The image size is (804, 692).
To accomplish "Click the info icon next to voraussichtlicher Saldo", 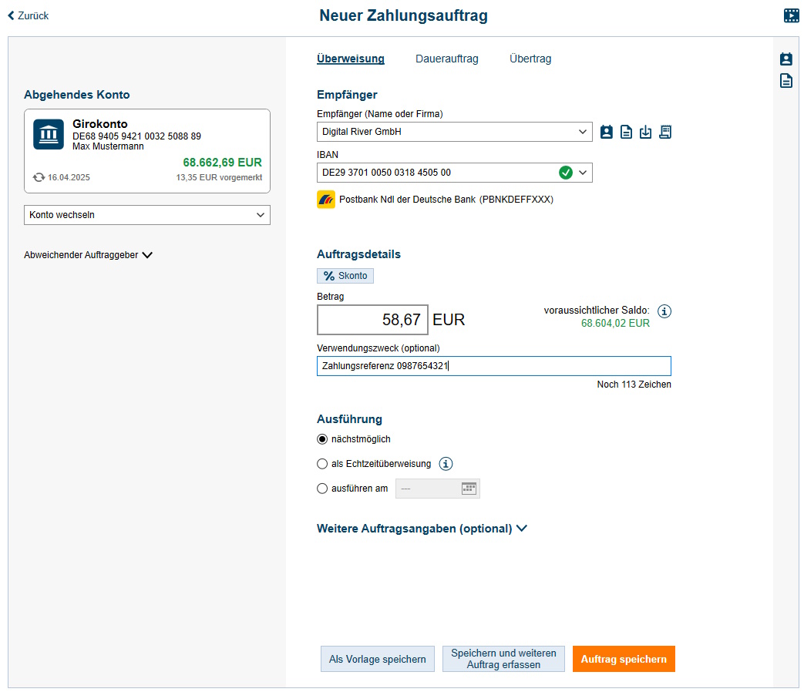I will (x=665, y=311).
